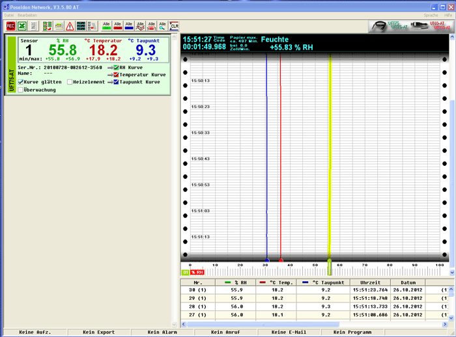This screenshot has height=337, width=456.
Task: Click the Kein Programm status bar entry
Action: click(x=352, y=332)
